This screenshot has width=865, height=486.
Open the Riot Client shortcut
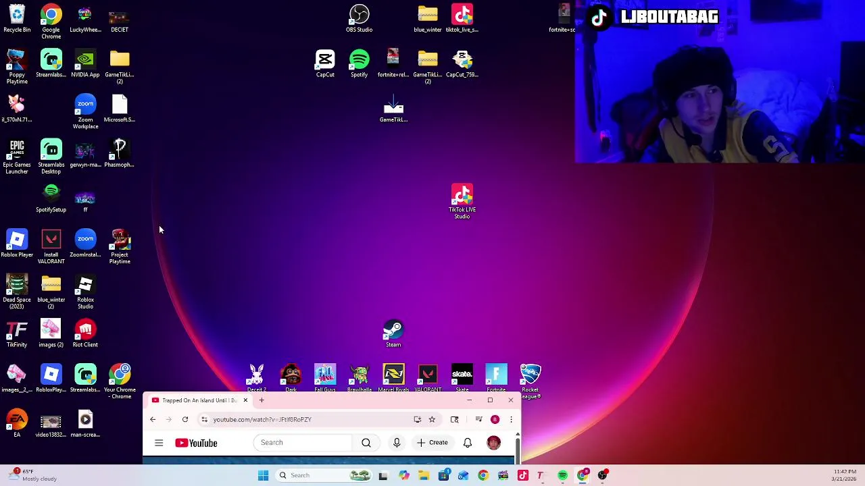click(85, 334)
